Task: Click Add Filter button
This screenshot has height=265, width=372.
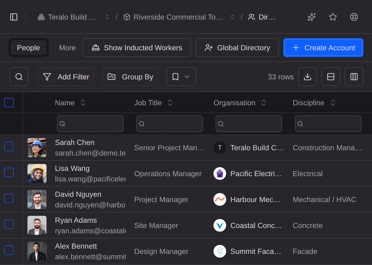Action: pyautogui.click(x=66, y=77)
